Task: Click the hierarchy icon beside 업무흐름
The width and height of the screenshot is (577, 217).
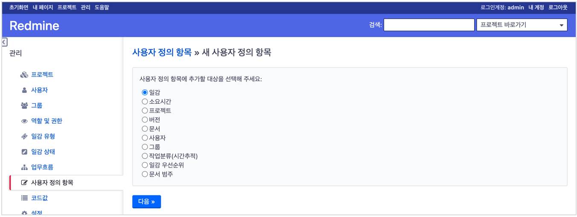Action: click(24, 167)
